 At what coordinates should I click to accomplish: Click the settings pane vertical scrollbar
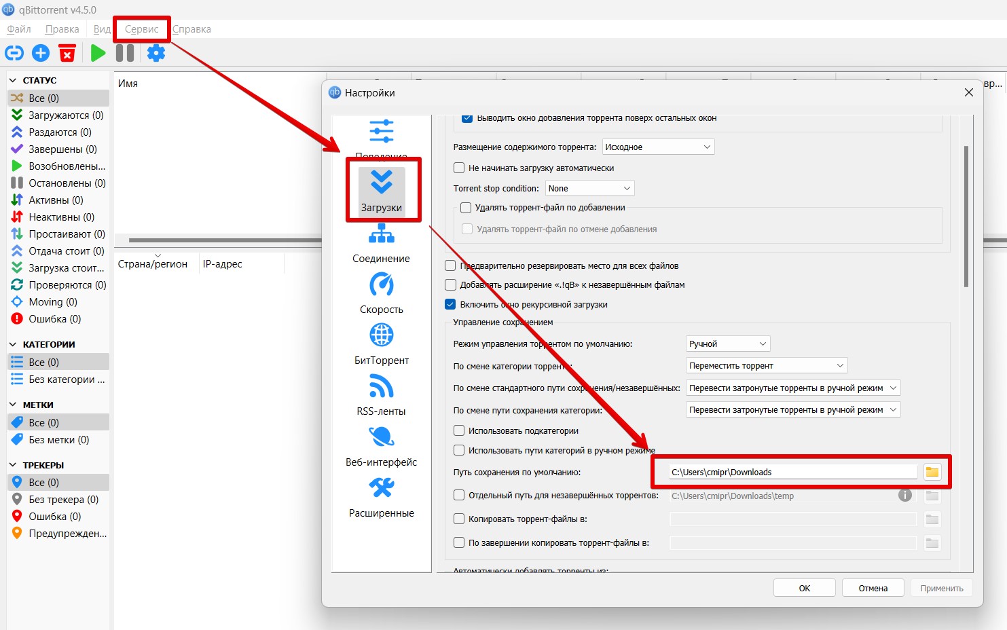pyautogui.click(x=966, y=216)
